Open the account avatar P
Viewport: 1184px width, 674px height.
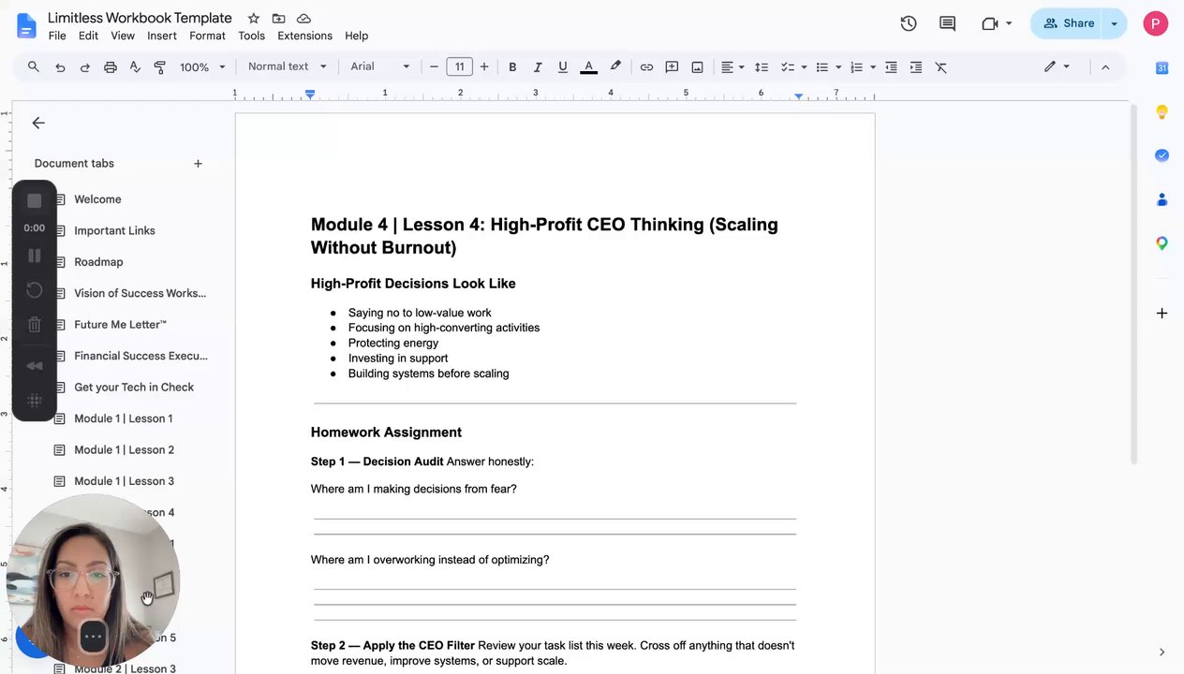coord(1155,23)
